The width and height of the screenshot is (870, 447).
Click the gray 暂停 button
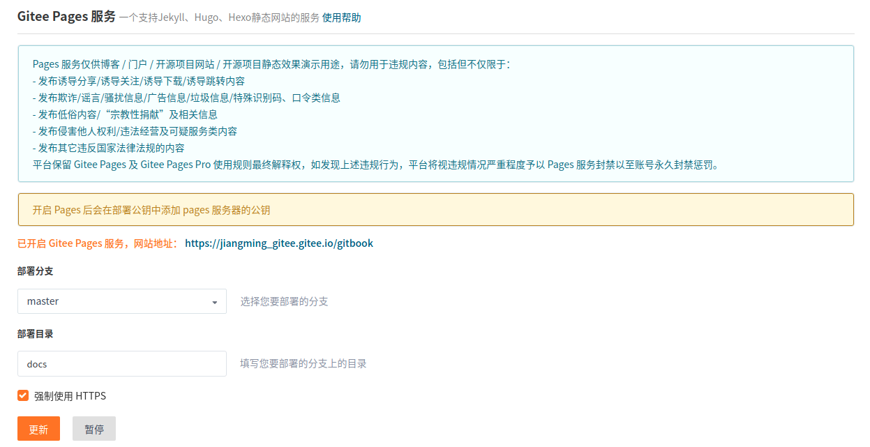pos(94,429)
